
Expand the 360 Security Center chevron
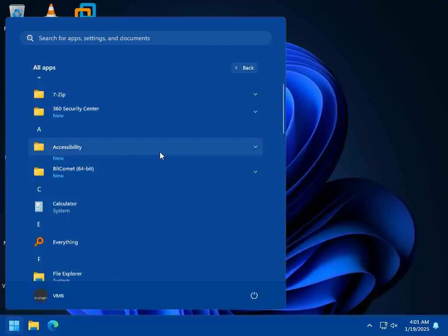point(255,112)
